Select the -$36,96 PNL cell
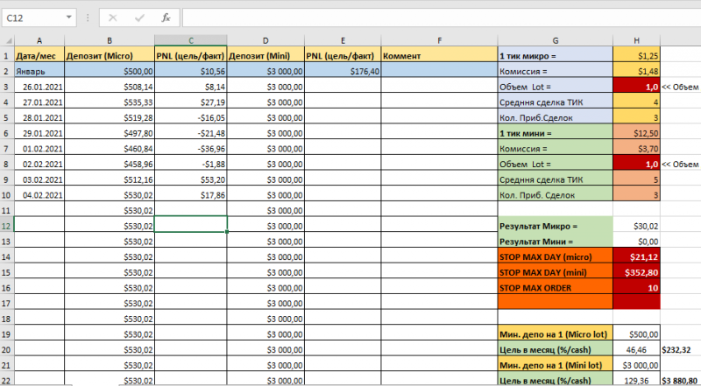 point(191,149)
